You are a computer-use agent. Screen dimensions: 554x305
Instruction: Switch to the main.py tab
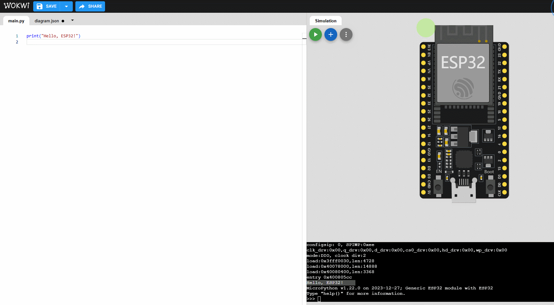click(16, 21)
